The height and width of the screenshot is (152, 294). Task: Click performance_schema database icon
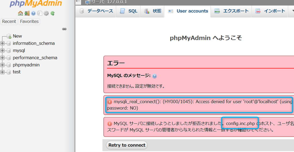(9, 58)
